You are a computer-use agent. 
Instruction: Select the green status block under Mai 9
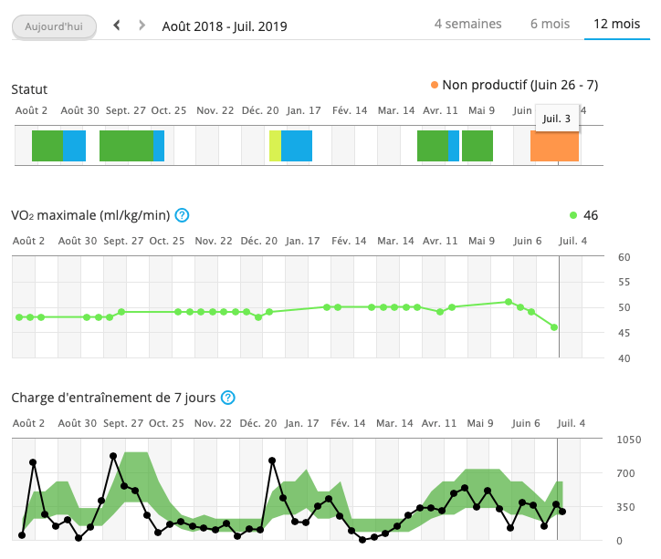477,146
